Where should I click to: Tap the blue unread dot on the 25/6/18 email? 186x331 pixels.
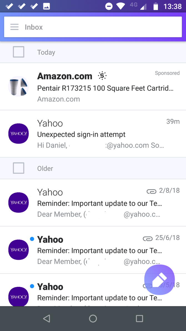coord(32,238)
